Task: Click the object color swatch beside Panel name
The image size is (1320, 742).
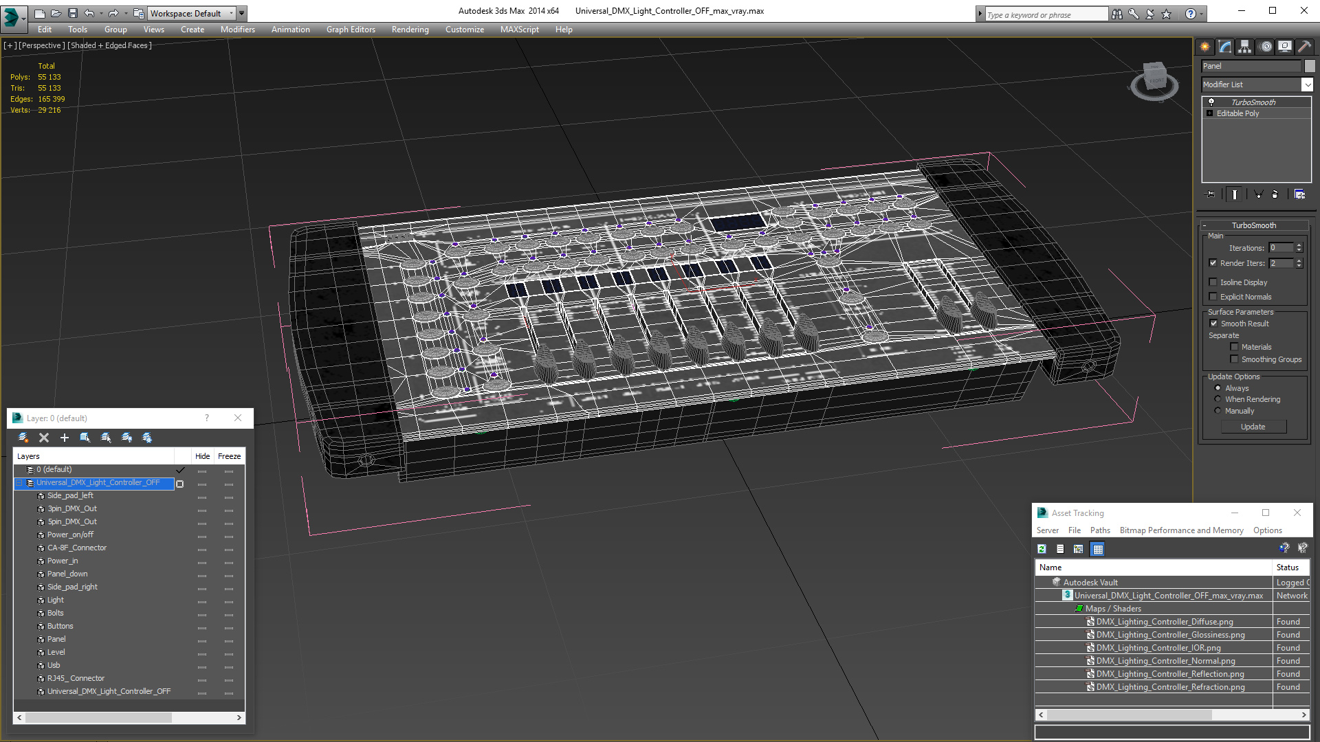Action: point(1310,66)
